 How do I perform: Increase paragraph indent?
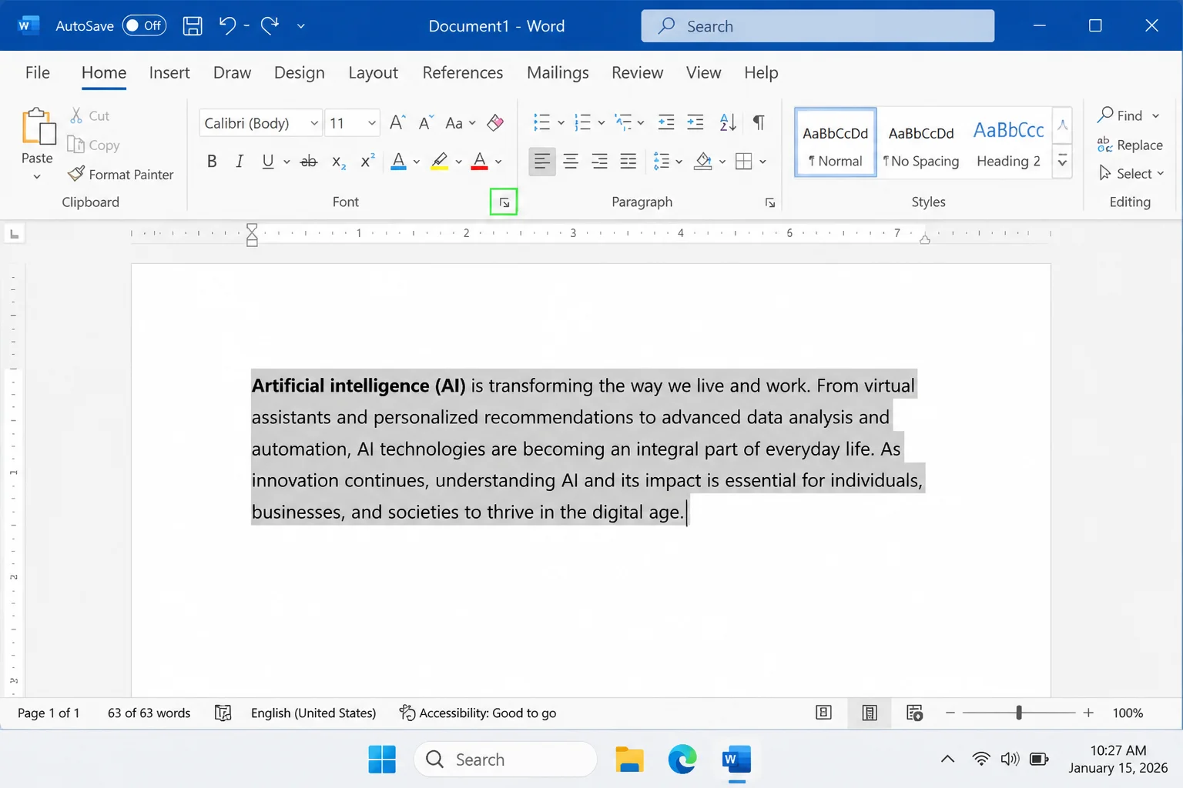(695, 122)
